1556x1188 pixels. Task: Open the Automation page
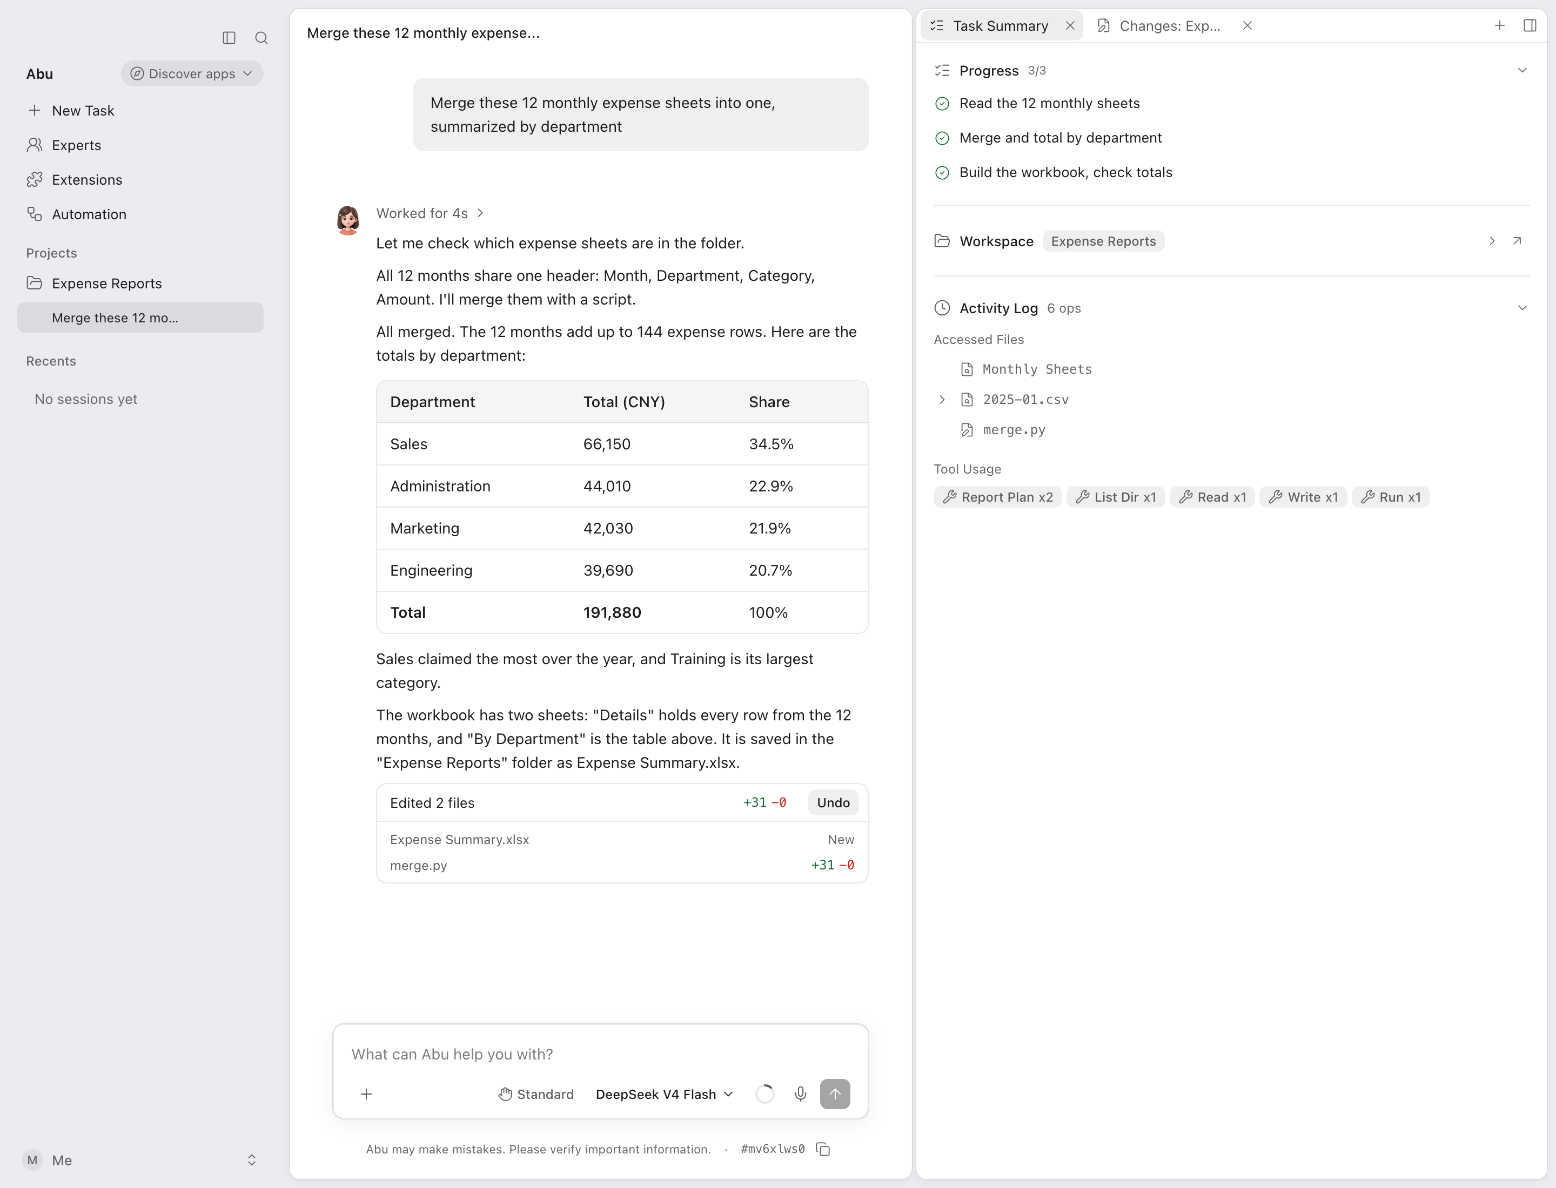pos(140,214)
